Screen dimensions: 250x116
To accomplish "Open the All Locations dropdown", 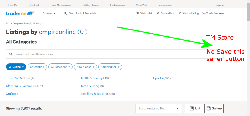I will 60,67.
